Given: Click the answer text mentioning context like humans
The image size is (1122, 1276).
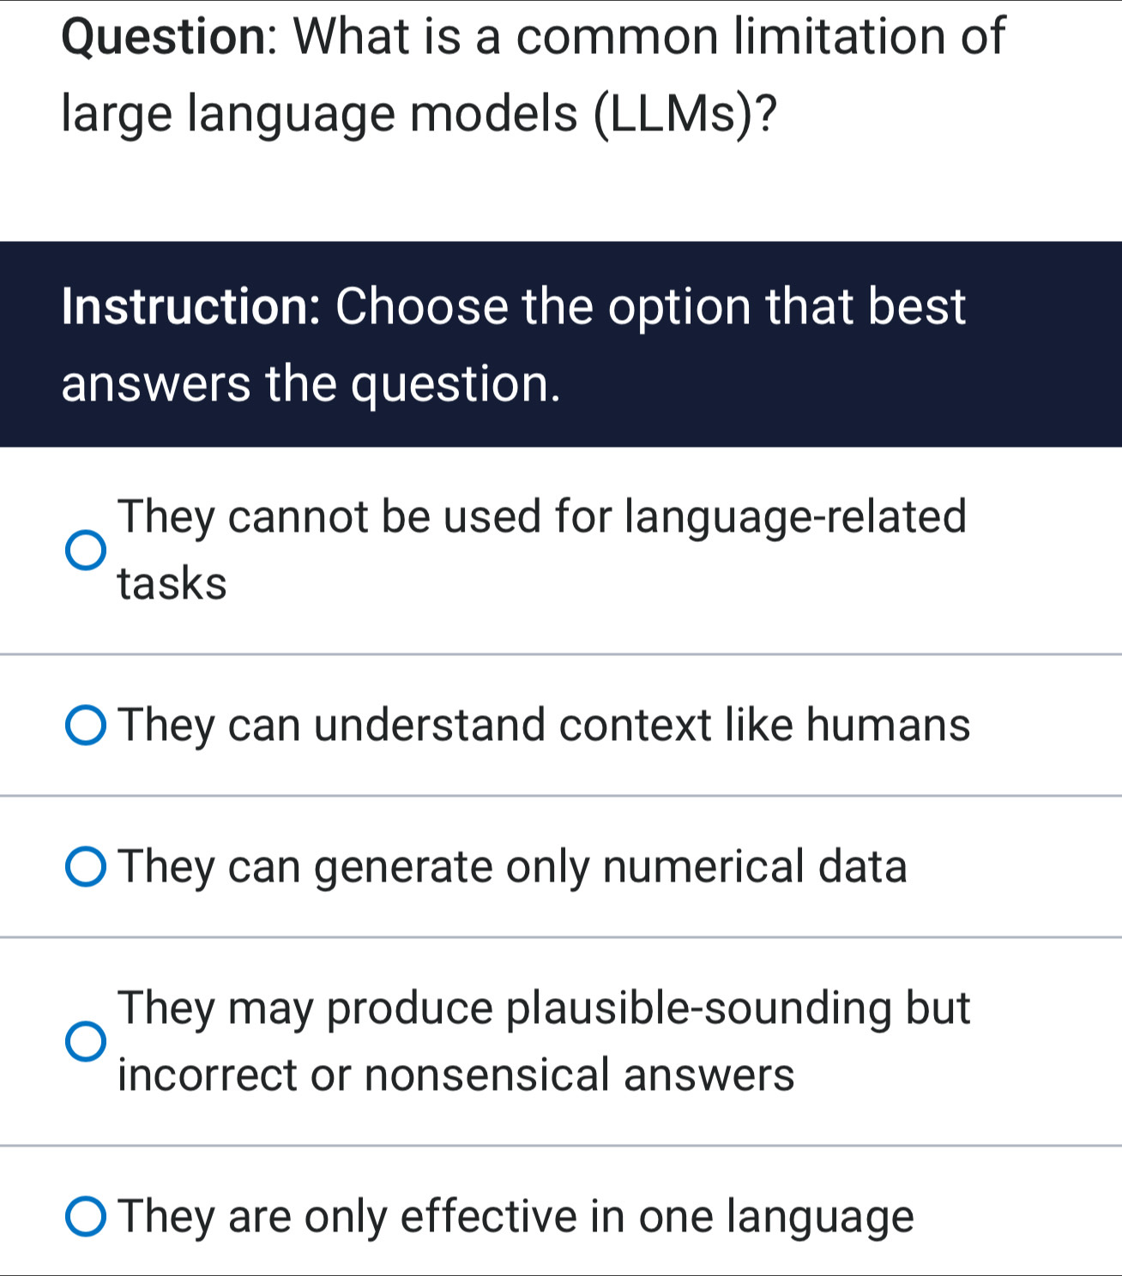Looking at the screenshot, I should (x=543, y=725).
